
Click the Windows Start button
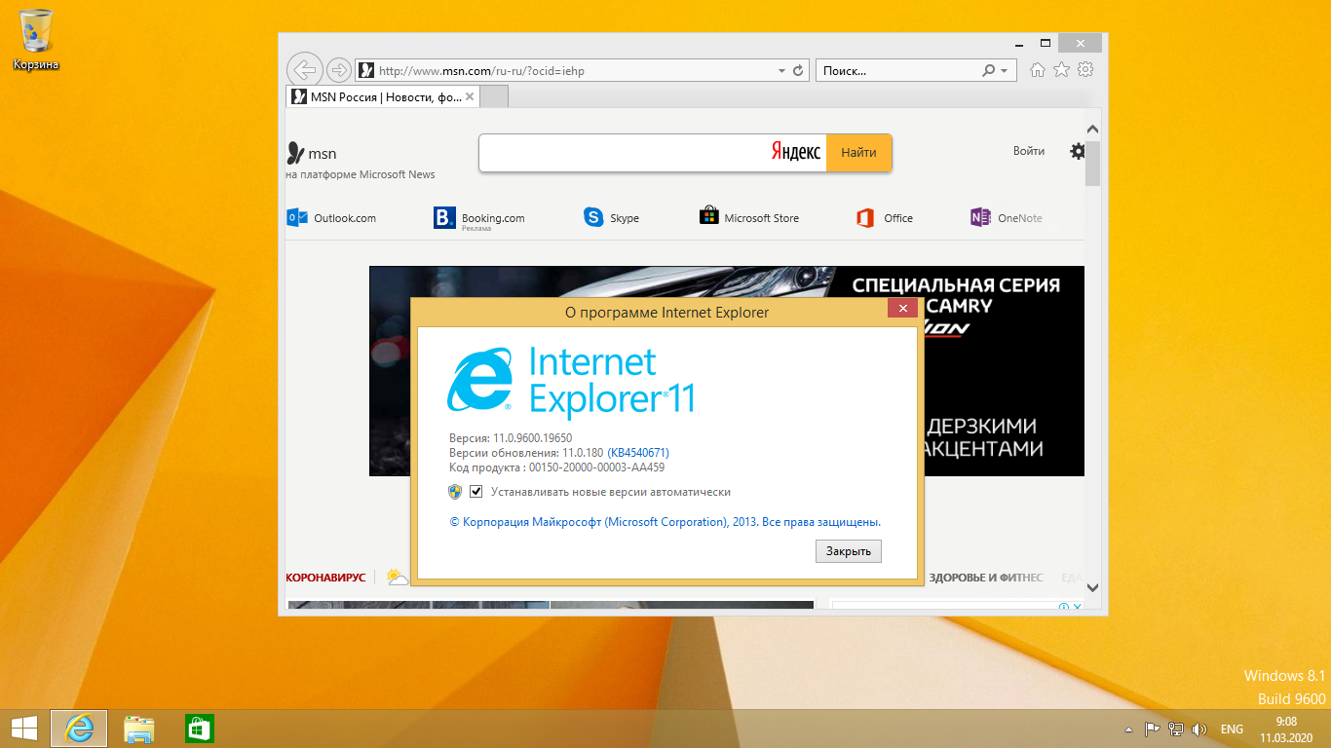[x=23, y=729]
